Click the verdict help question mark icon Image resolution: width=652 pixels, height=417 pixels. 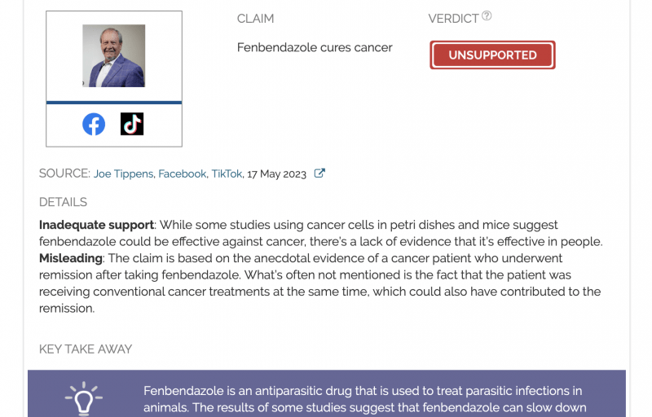click(487, 15)
